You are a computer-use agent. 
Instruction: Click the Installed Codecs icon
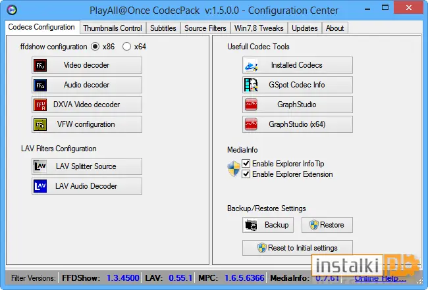(x=251, y=66)
